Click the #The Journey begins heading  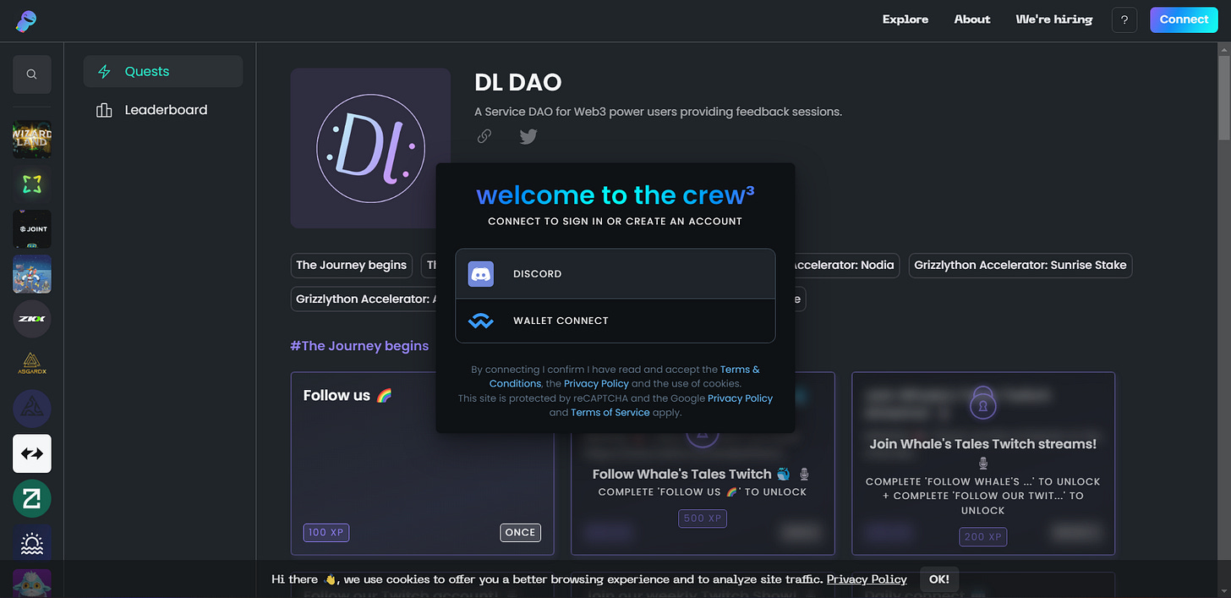[x=359, y=346]
